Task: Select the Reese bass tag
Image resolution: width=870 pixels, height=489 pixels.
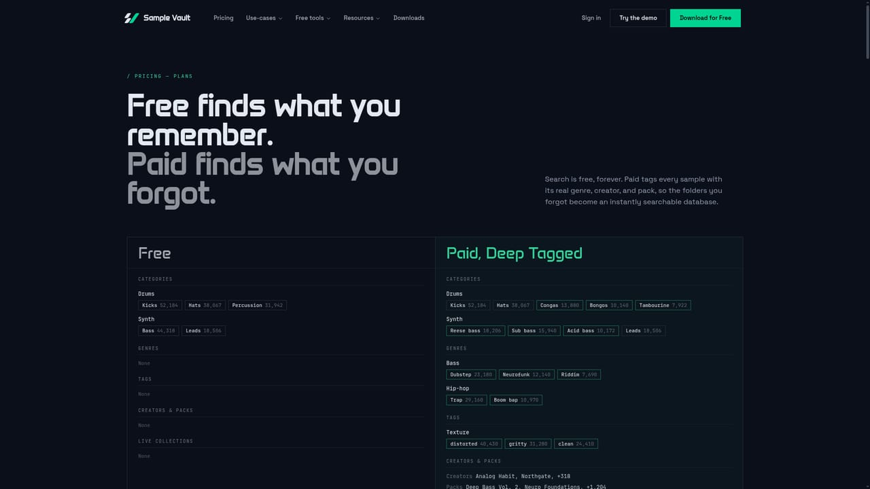Action: pos(475,331)
